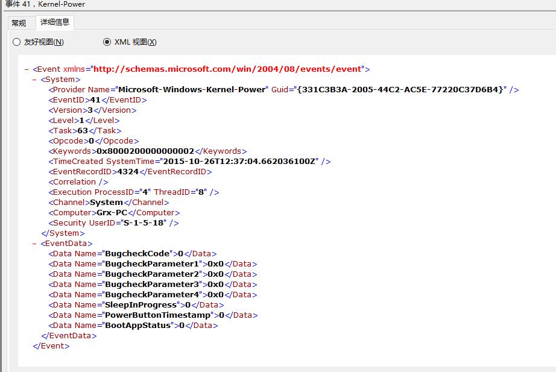The height and width of the screenshot is (372, 556).
Task: Click the BugcheckParameter3 data line
Action: click(153, 285)
